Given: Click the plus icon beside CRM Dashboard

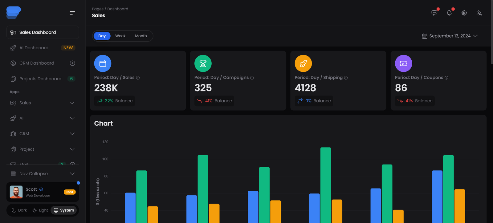Looking at the screenshot, I should pyautogui.click(x=72, y=63).
